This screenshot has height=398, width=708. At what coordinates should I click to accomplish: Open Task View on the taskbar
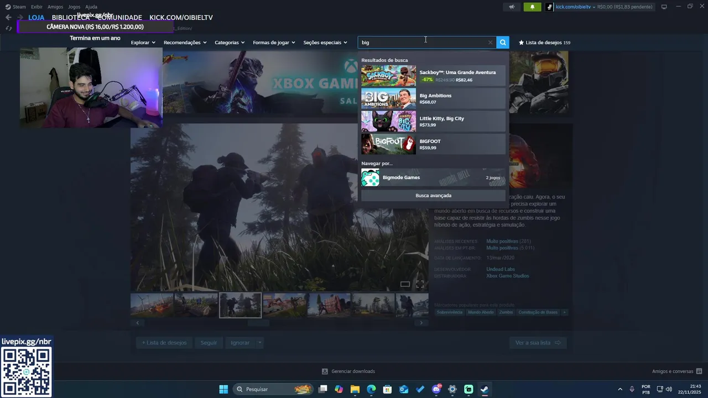(323, 389)
